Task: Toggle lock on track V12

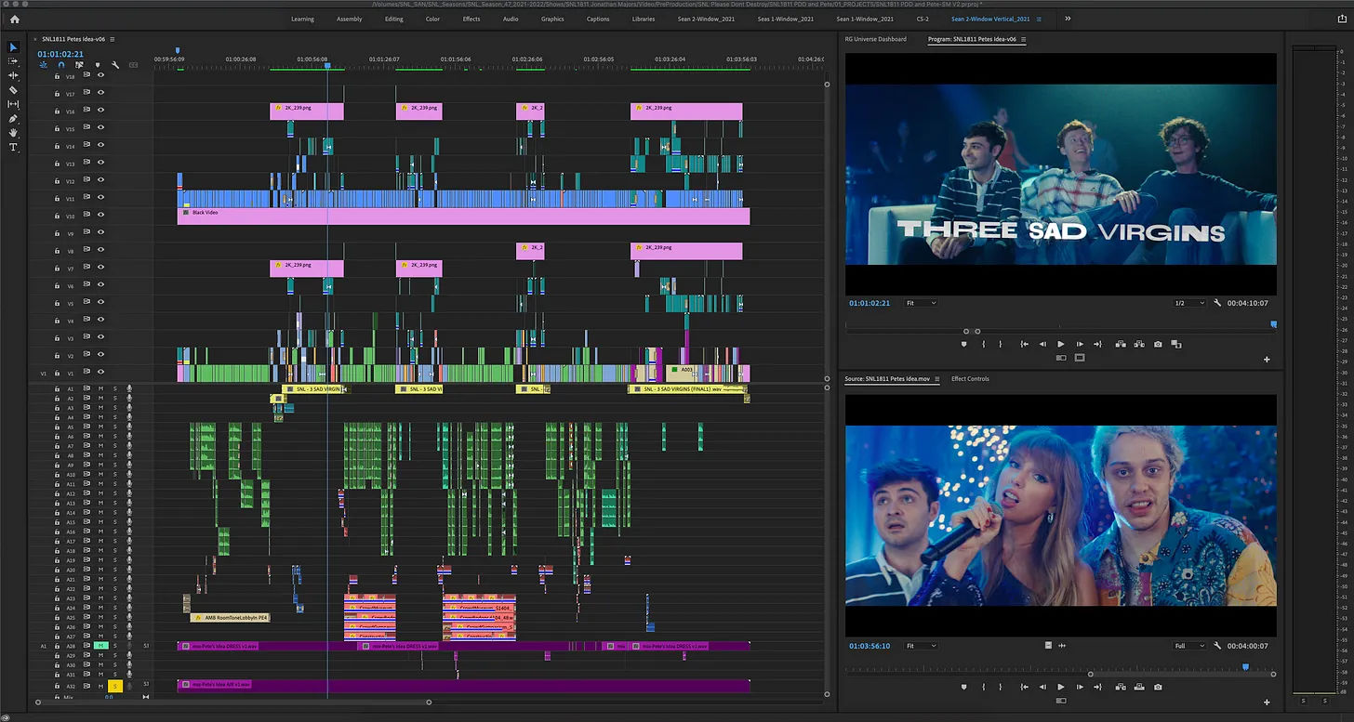Action: [x=57, y=180]
